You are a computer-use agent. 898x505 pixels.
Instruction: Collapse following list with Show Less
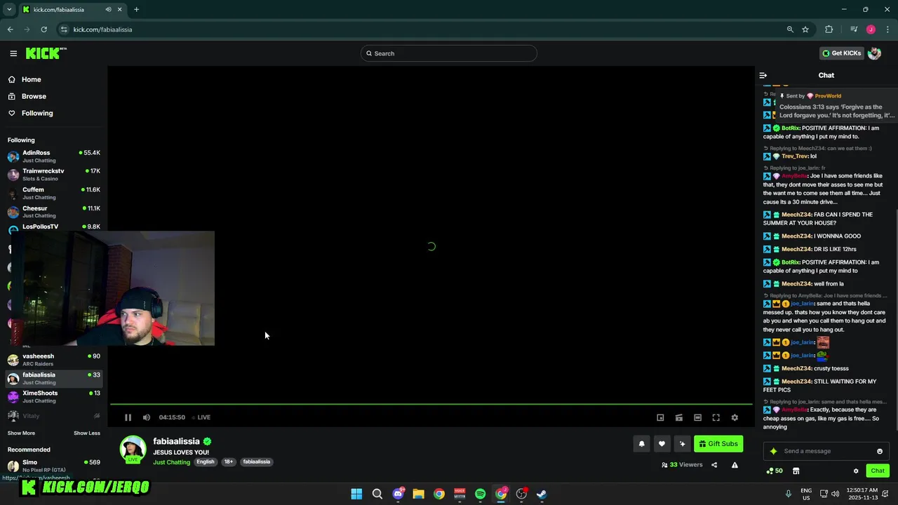(x=87, y=433)
